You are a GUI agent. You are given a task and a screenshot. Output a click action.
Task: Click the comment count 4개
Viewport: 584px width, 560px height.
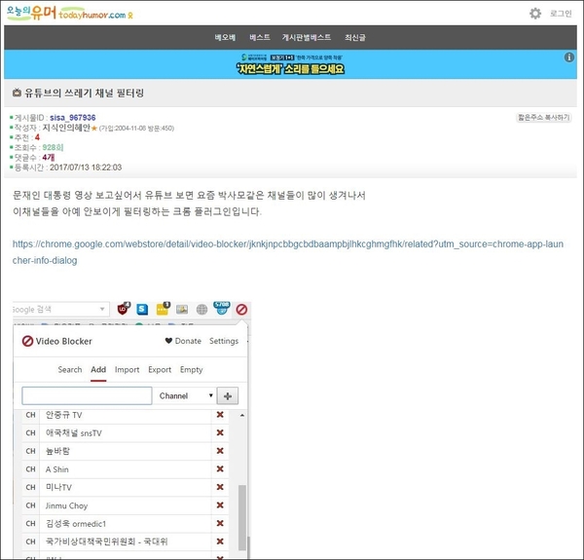pyautogui.click(x=49, y=157)
